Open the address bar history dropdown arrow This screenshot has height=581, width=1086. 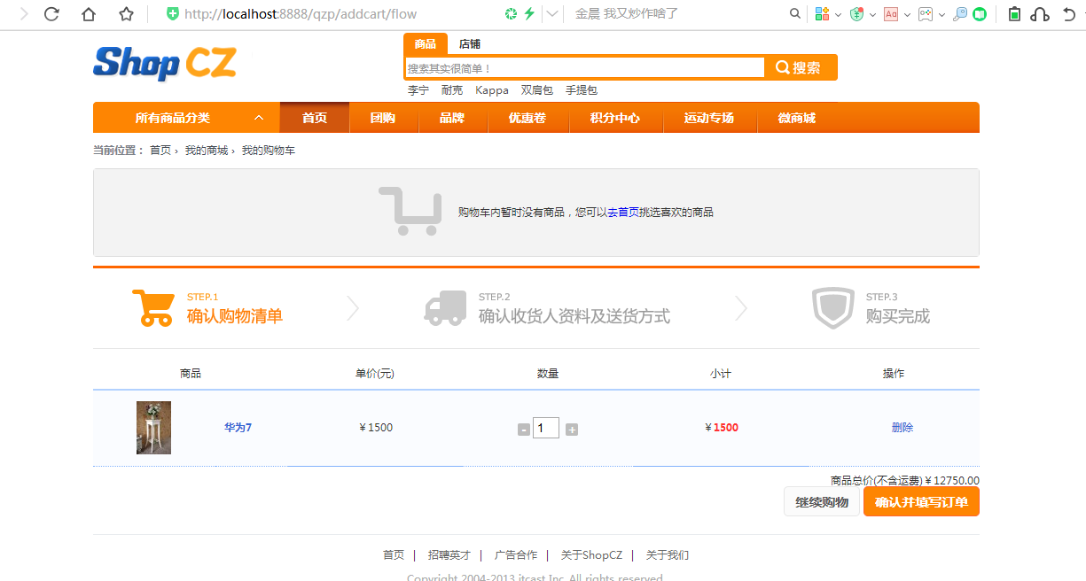click(x=552, y=13)
